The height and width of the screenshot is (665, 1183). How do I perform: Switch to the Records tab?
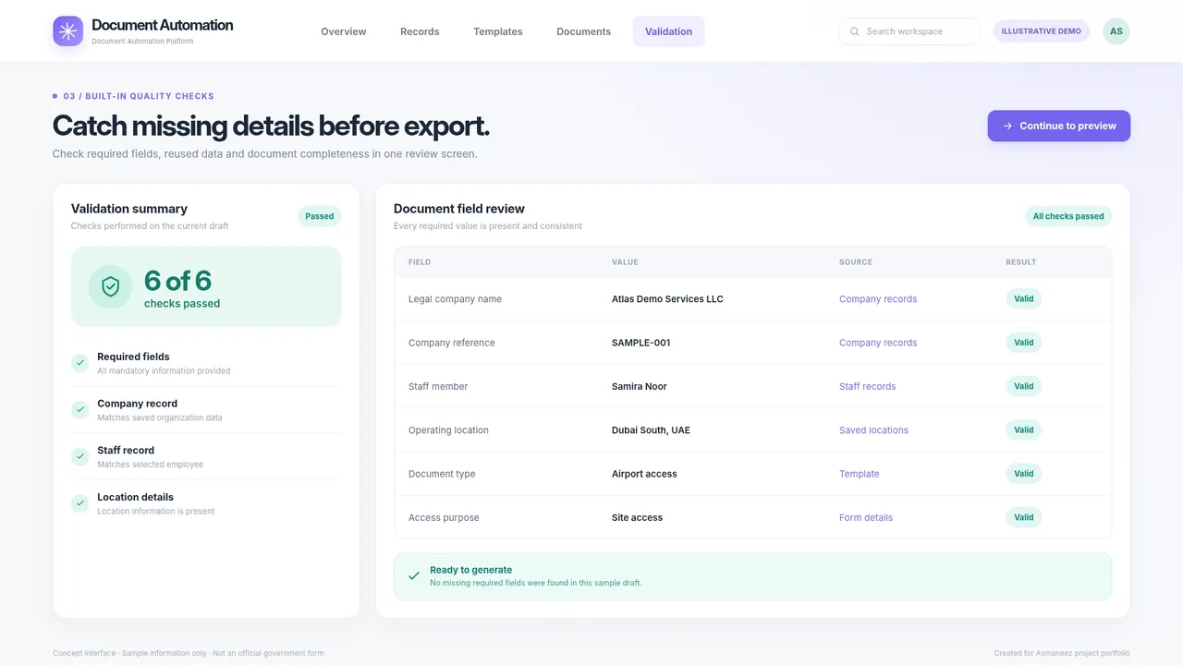(420, 31)
